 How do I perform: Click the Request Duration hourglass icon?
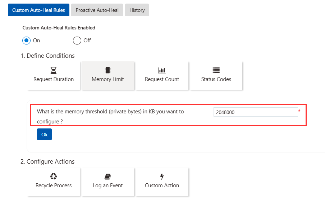tap(54, 70)
